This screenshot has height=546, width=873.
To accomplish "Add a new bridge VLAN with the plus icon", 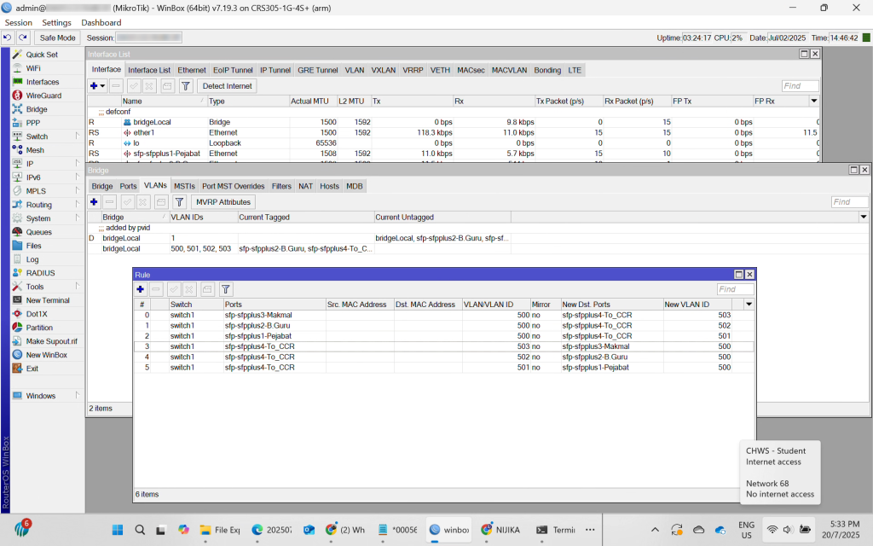I will click(94, 201).
